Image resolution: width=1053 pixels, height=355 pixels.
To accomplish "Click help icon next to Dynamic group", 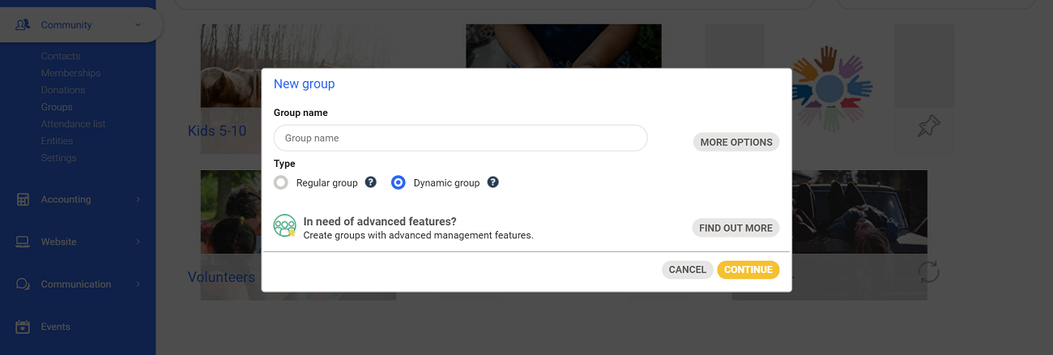I will [x=492, y=182].
